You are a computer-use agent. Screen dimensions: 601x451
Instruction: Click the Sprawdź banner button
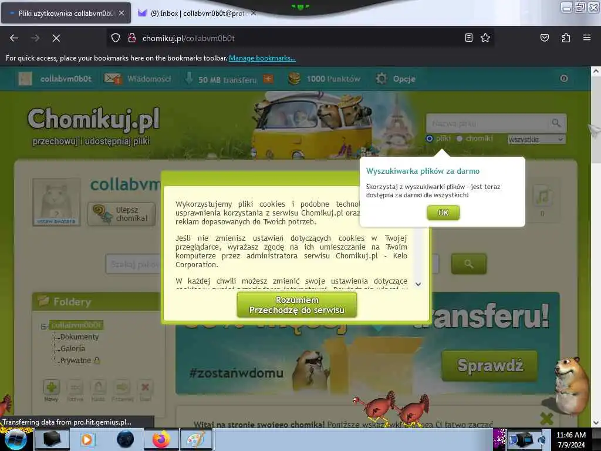[x=489, y=365]
